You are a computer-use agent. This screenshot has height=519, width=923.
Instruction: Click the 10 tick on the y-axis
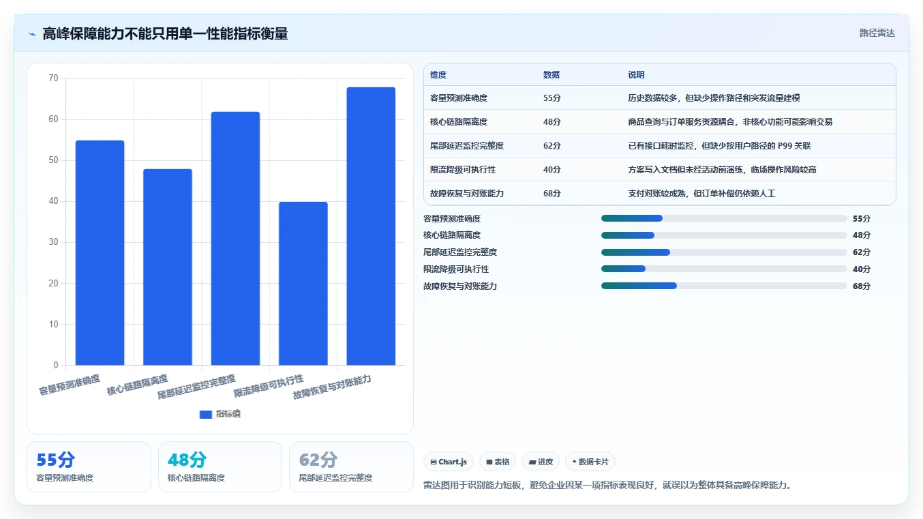pos(53,324)
